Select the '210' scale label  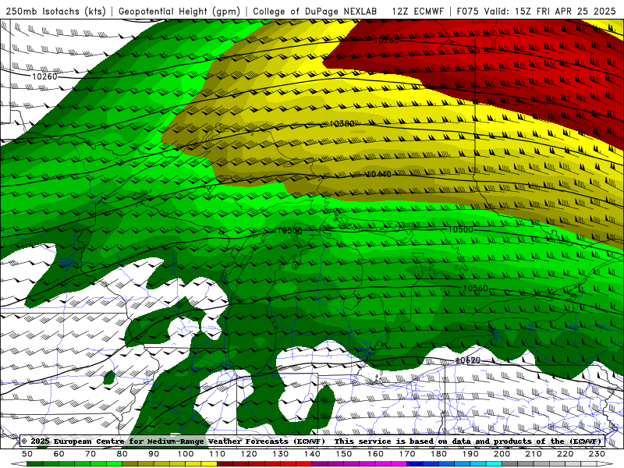click(534, 454)
